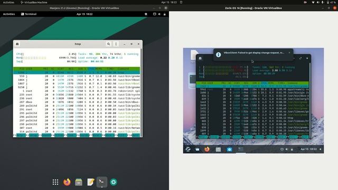Image resolution: width=338 pixels, height=190 pixels.
Task: Click the new-tab icon in Zorin terminal header
Action: pyautogui.click(x=200, y=58)
